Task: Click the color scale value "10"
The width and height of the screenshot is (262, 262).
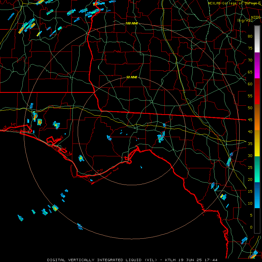Action: pyautogui.click(x=250, y=203)
